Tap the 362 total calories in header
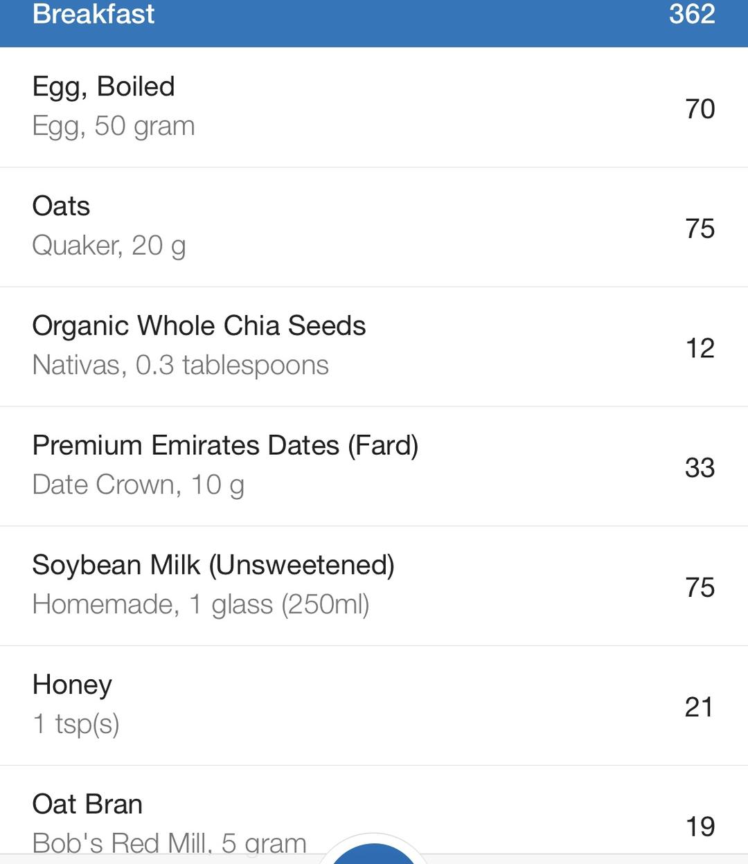Image resolution: width=748 pixels, height=864 pixels. [691, 15]
